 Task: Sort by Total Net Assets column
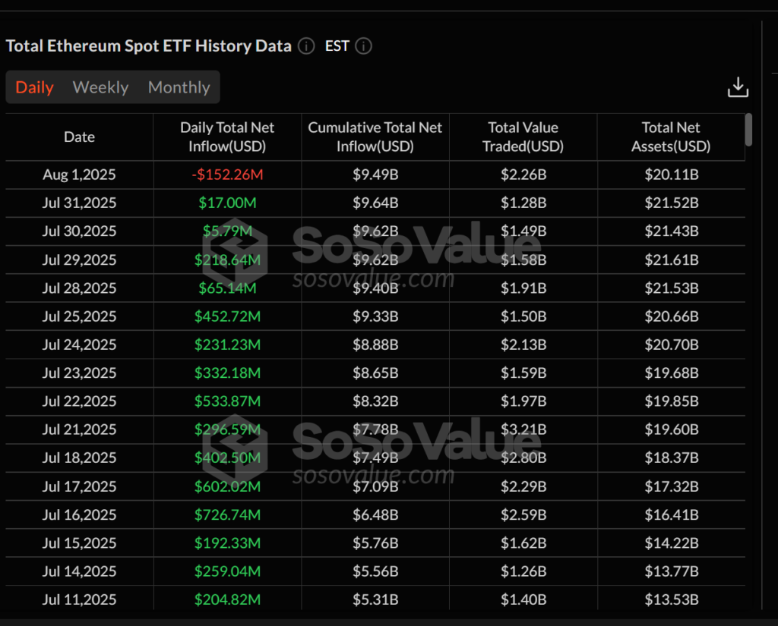pos(671,137)
